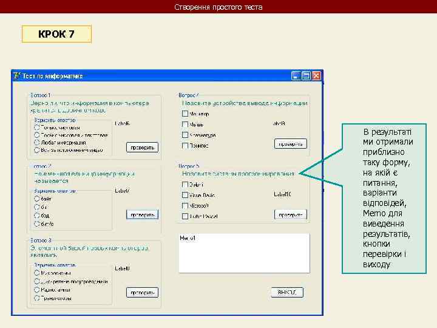Click 'проверить' button in Вопрос 5
Screen dimensions: 437x328
[x=290, y=214]
